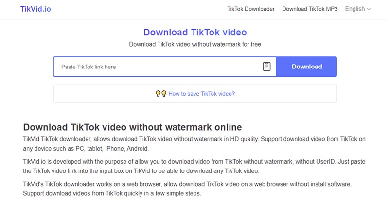Click paragraph starting TikVid's TikTok downloader works
This screenshot has width=389, height=204.
[x=187, y=188]
